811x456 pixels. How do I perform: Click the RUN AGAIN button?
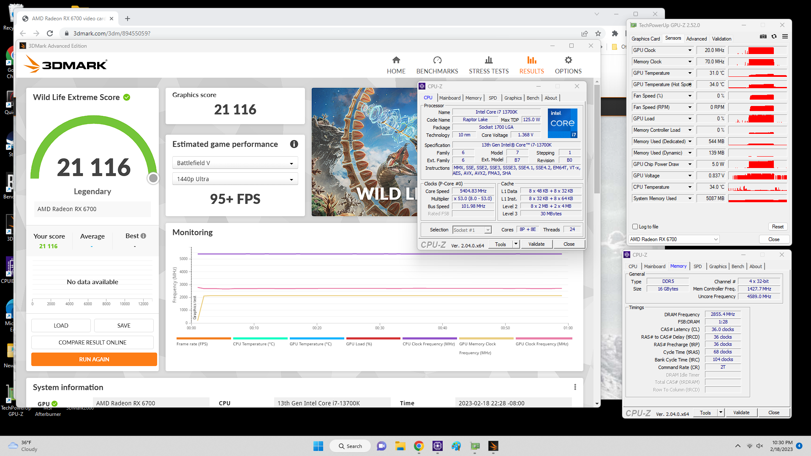pos(94,359)
